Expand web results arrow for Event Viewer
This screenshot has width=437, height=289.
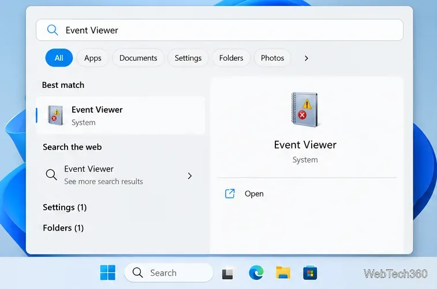point(190,176)
